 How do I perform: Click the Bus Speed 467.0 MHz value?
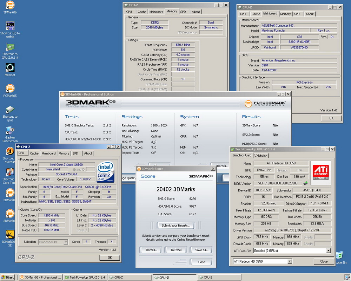[52, 225]
